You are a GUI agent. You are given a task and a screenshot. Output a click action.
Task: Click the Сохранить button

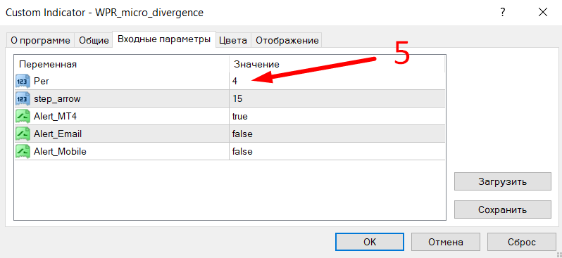tap(503, 209)
